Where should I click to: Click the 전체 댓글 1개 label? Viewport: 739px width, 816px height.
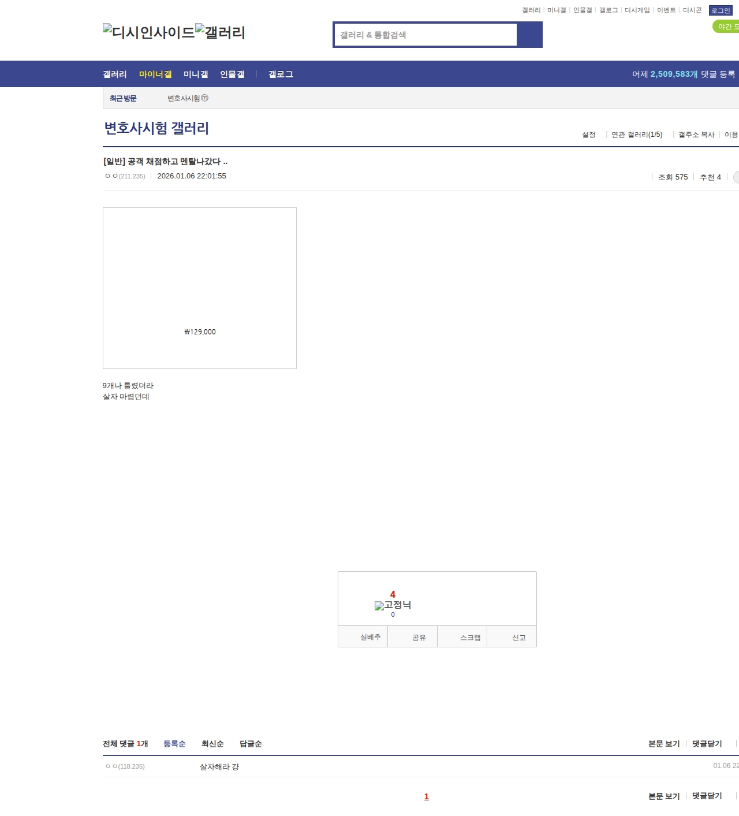pos(125,744)
